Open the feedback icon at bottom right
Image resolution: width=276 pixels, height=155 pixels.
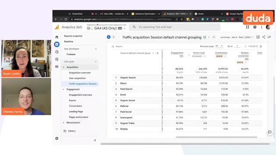(270, 132)
